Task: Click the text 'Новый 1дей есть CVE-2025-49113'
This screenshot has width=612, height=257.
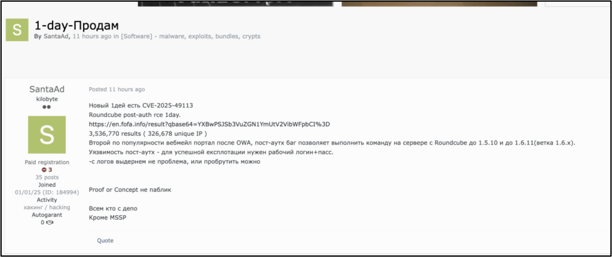Action: (141, 105)
